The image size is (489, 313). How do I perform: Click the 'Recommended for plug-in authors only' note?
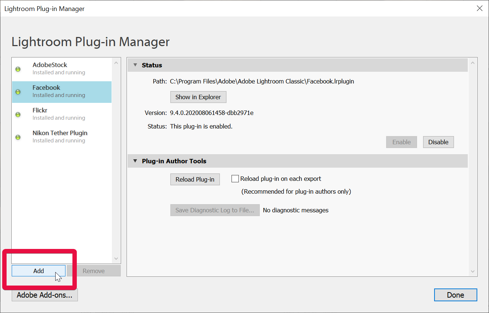click(296, 191)
